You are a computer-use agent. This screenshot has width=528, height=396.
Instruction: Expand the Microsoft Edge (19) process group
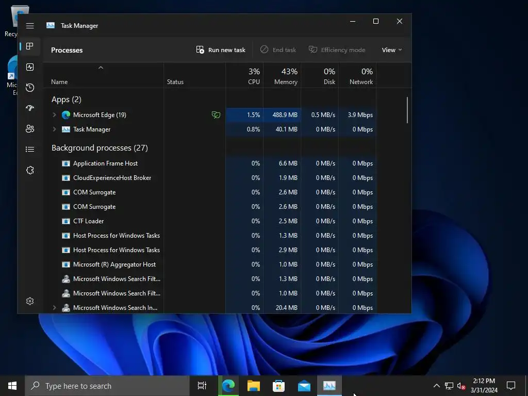pos(54,115)
